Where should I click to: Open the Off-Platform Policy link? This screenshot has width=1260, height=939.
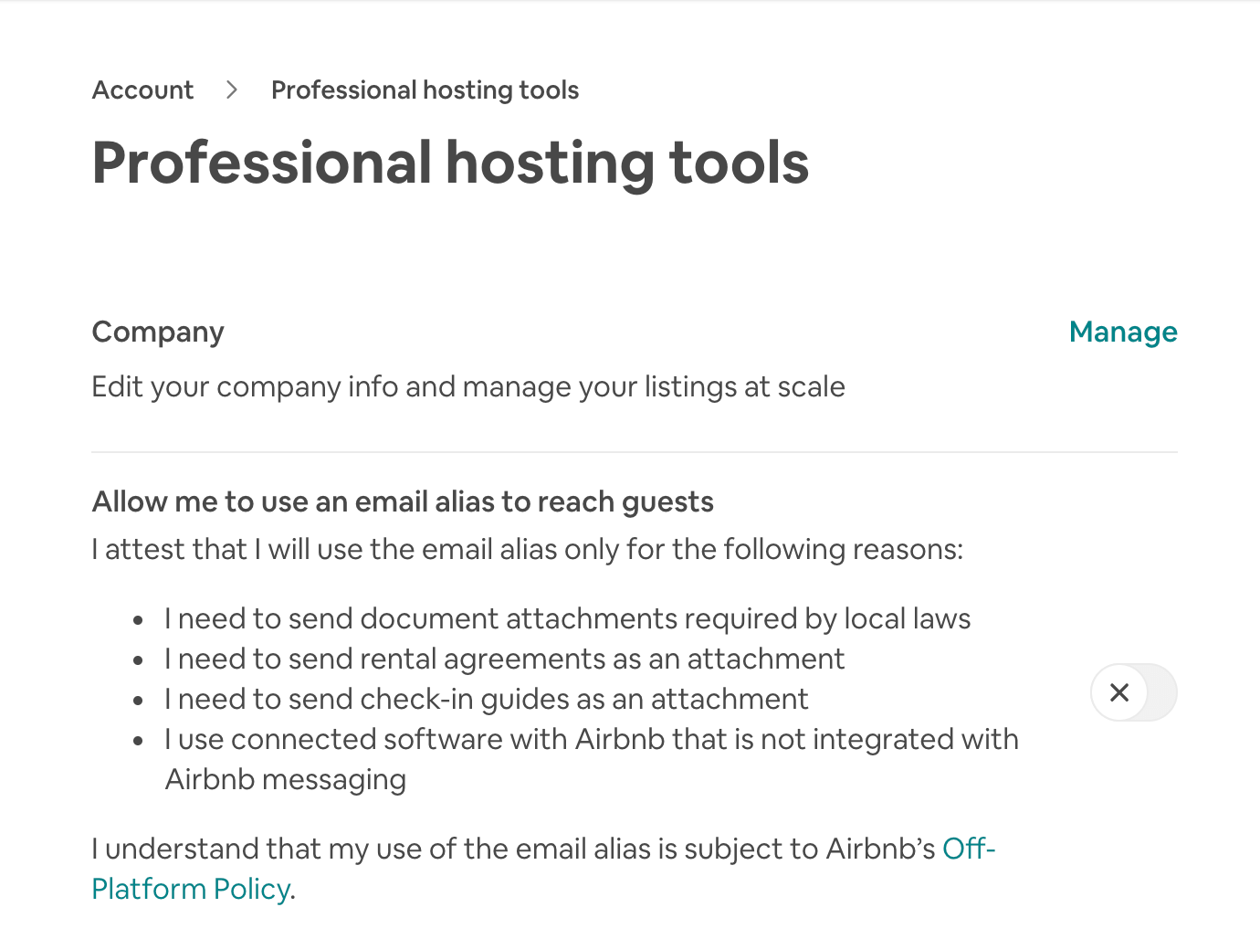pos(543,869)
